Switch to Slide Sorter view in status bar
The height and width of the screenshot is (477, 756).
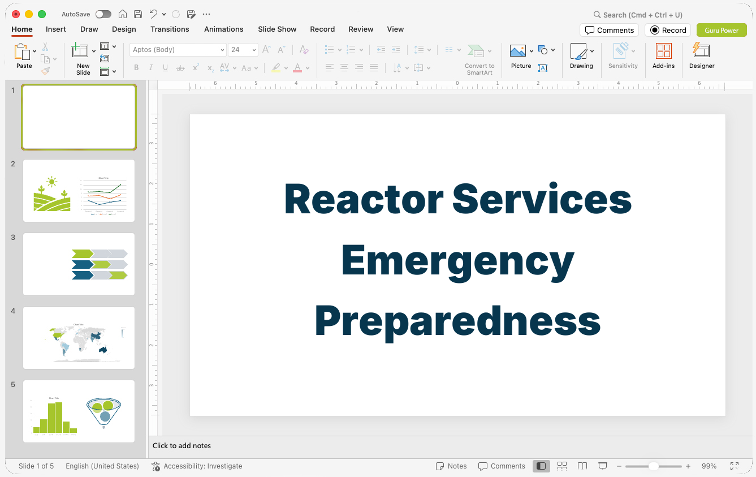click(x=562, y=466)
